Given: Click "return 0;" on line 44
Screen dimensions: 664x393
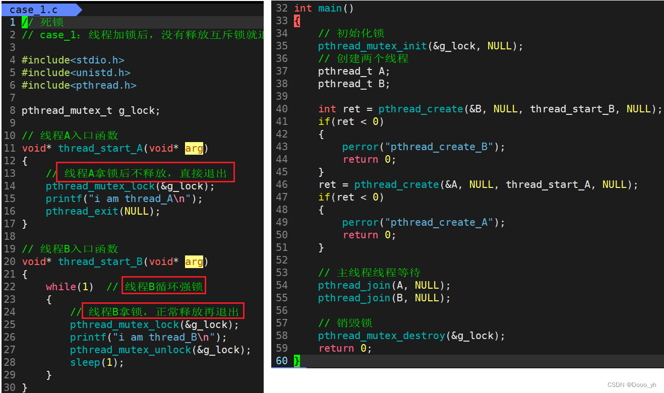Looking at the screenshot, I should (x=369, y=159).
